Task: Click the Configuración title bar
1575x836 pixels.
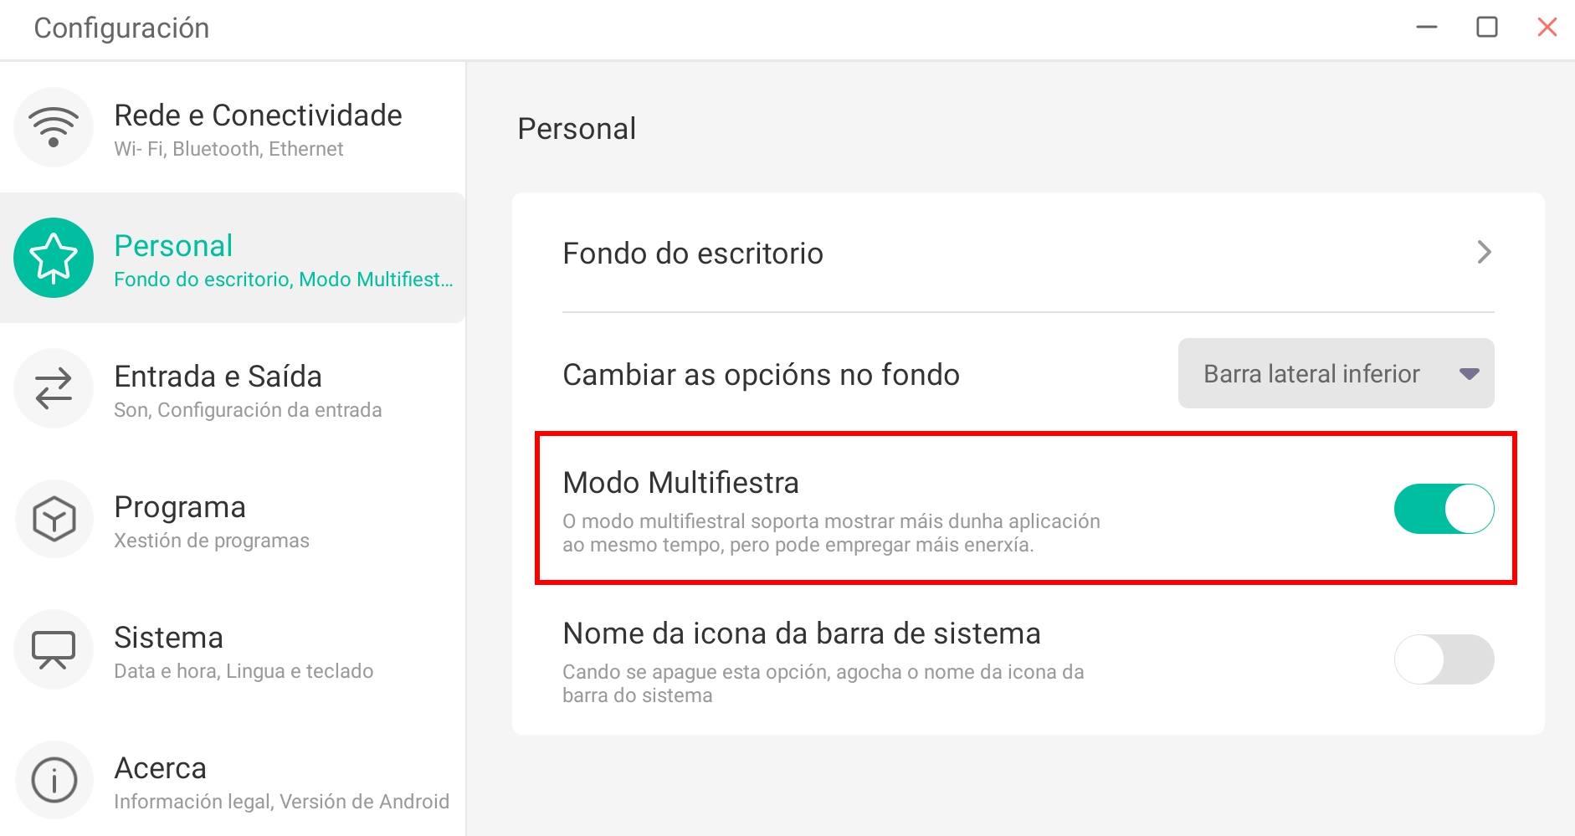Action: point(122,28)
